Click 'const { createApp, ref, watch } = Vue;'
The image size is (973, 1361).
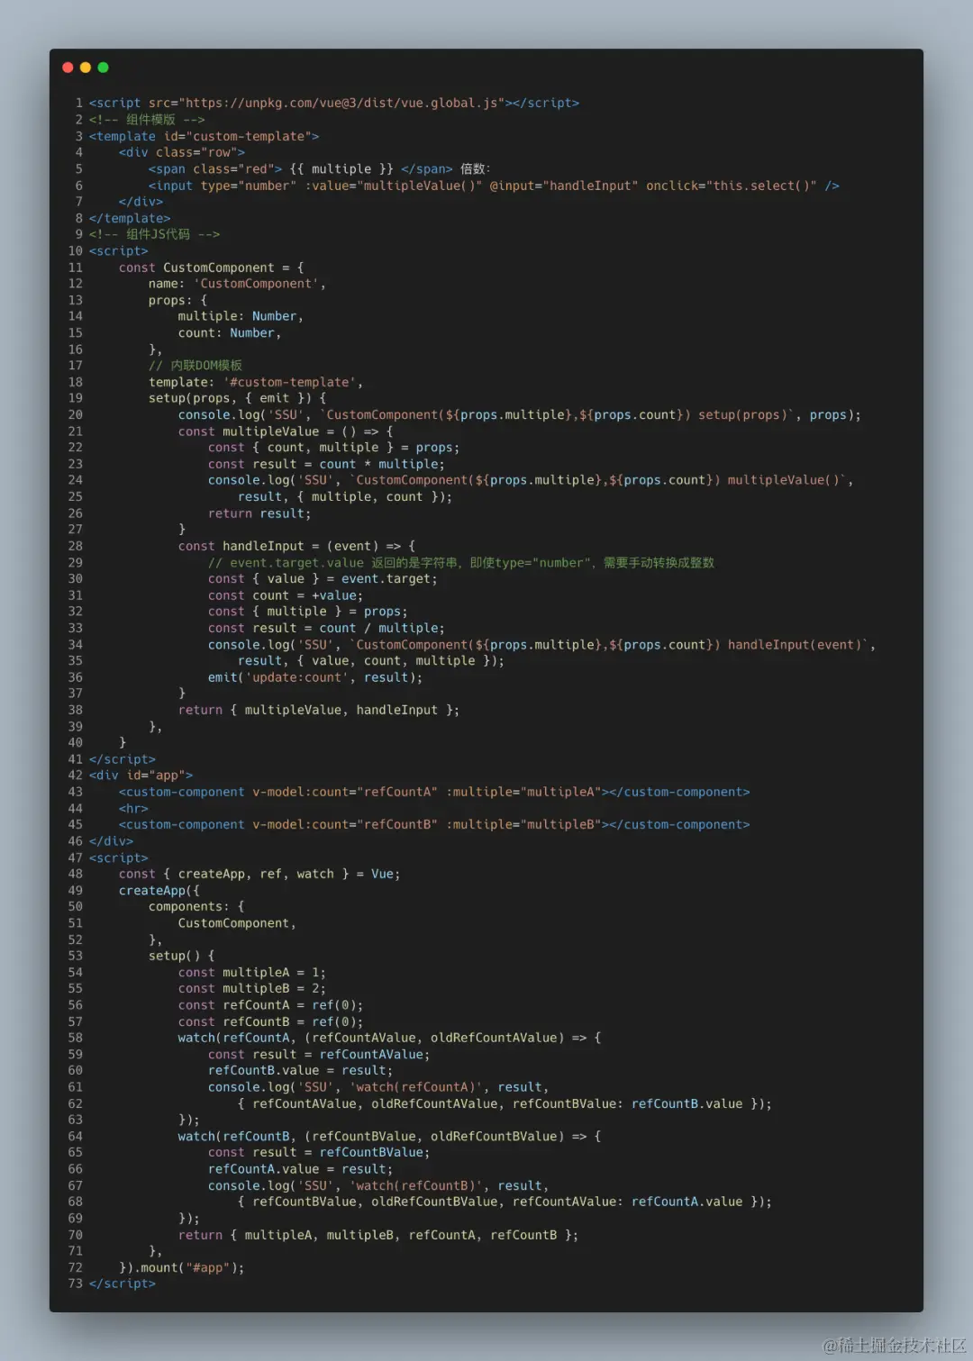coord(259,875)
